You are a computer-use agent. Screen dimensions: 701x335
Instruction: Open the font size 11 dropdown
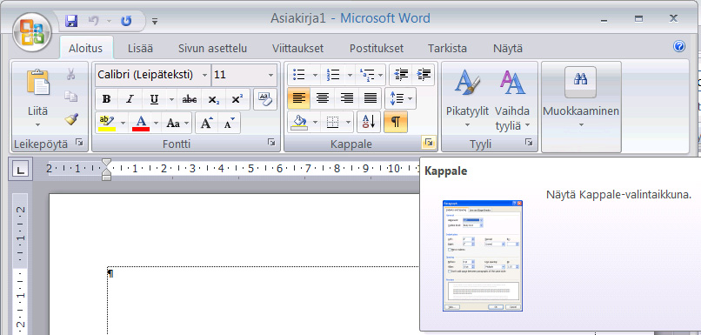coord(271,75)
